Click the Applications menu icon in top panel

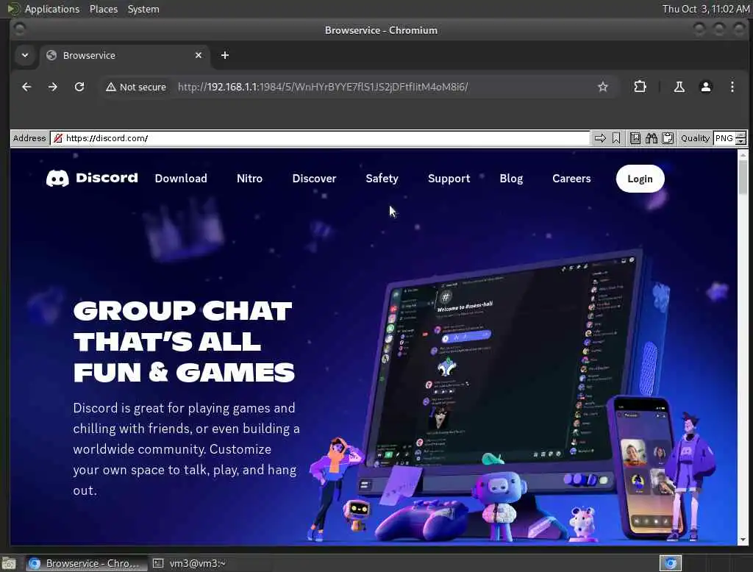pos(14,9)
